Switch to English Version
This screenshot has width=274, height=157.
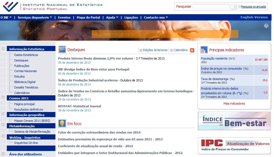254,17
